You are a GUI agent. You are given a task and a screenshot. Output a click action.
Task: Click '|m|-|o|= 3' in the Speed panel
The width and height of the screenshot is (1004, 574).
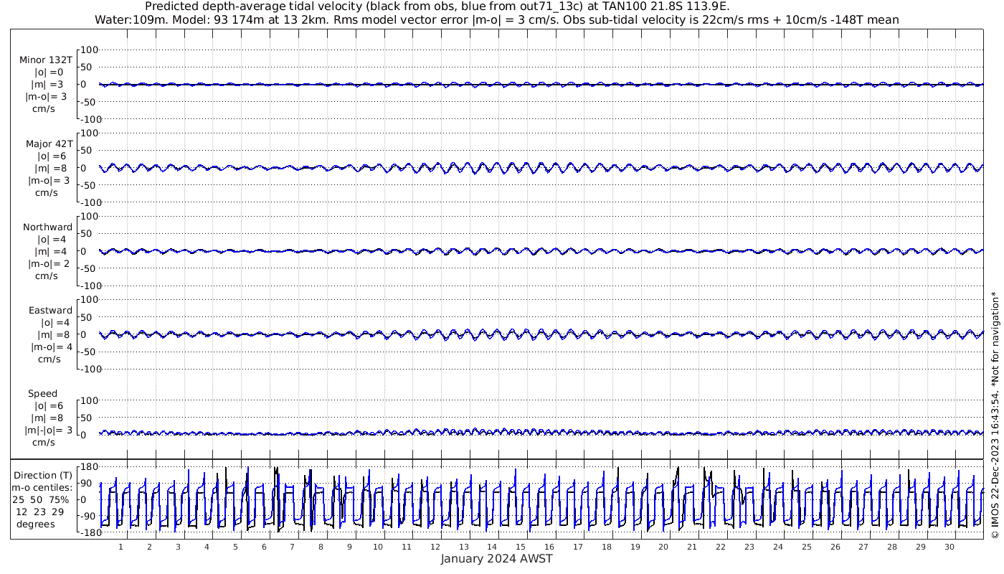(49, 430)
